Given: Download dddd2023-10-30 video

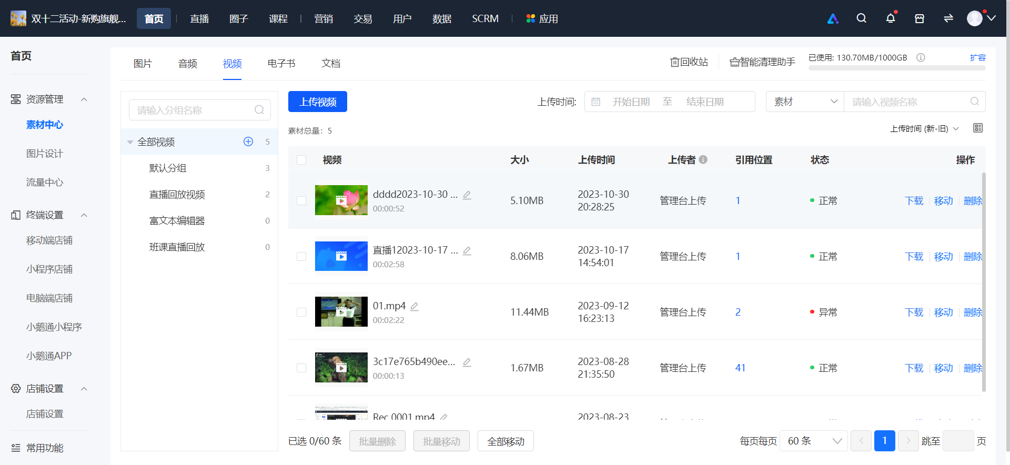Looking at the screenshot, I should tap(914, 201).
